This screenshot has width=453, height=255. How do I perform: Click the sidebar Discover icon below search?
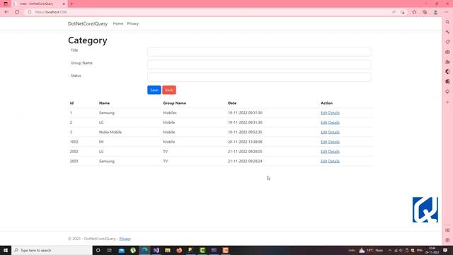tap(447, 32)
